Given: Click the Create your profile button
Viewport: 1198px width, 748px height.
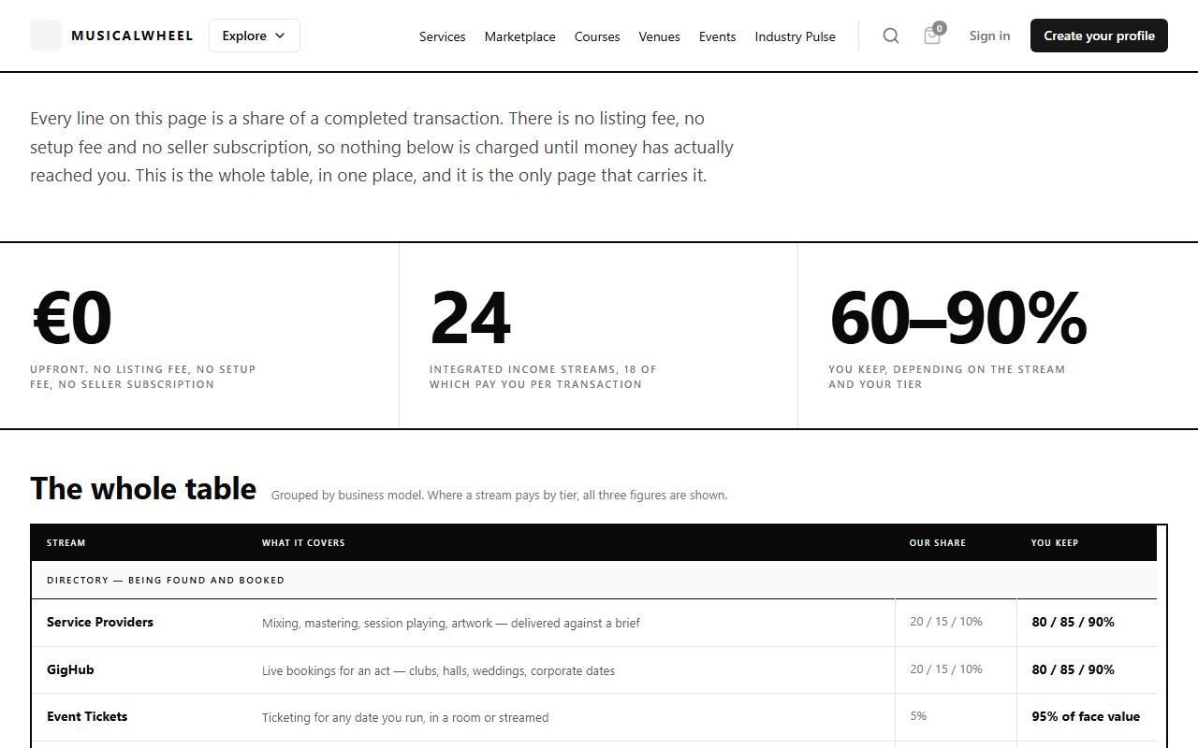Looking at the screenshot, I should pos(1099,36).
